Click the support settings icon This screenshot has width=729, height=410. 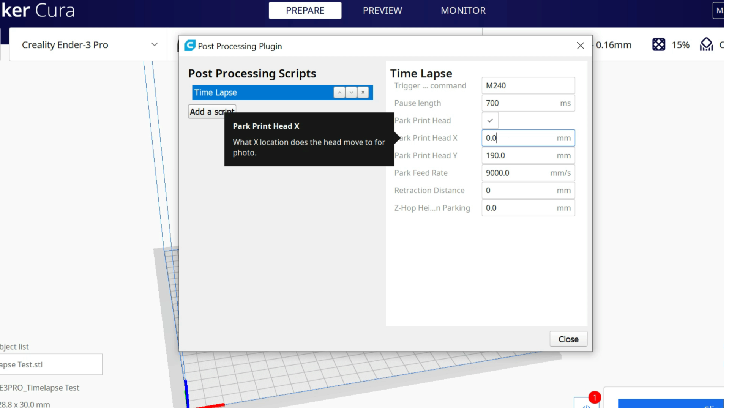coord(706,45)
